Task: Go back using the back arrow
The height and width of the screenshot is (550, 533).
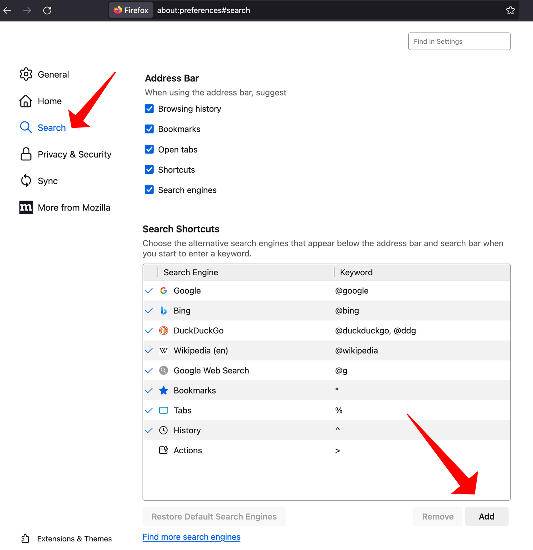Action: tap(7, 10)
